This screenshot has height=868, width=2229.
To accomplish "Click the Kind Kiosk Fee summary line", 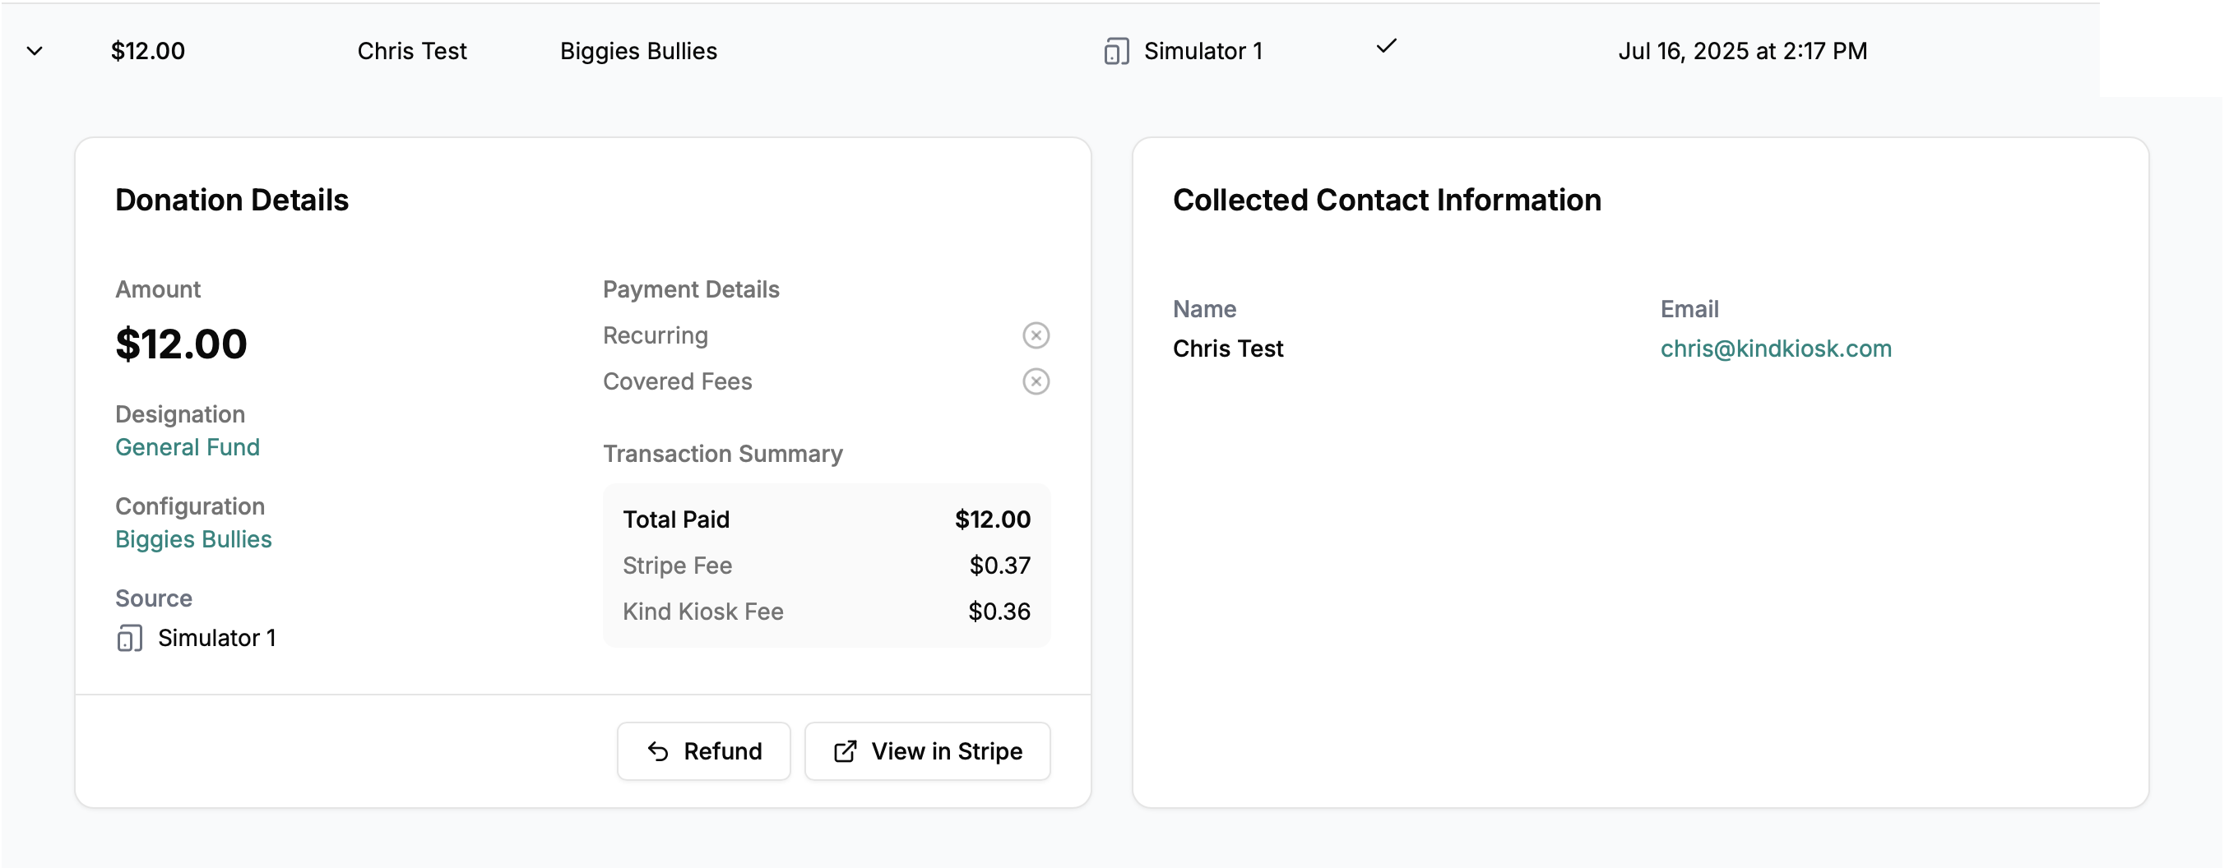I will coord(826,612).
